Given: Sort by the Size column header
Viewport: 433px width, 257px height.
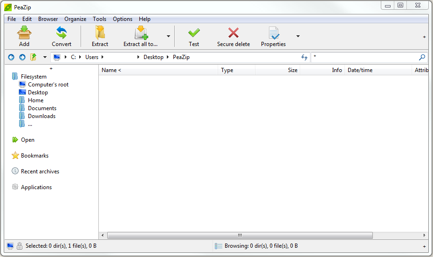Looking at the screenshot, I should [x=278, y=70].
